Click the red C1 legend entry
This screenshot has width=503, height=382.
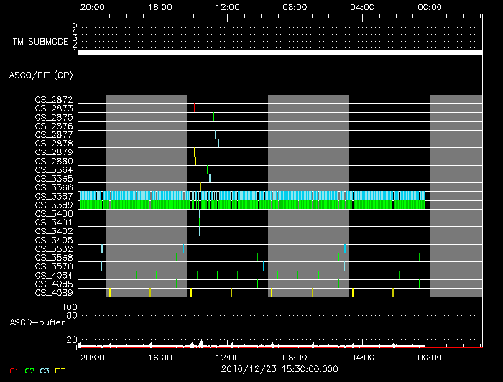(x=13, y=370)
